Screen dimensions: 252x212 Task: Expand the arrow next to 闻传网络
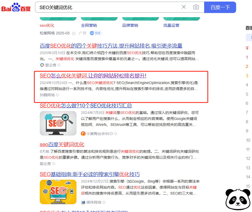tap(104, 202)
